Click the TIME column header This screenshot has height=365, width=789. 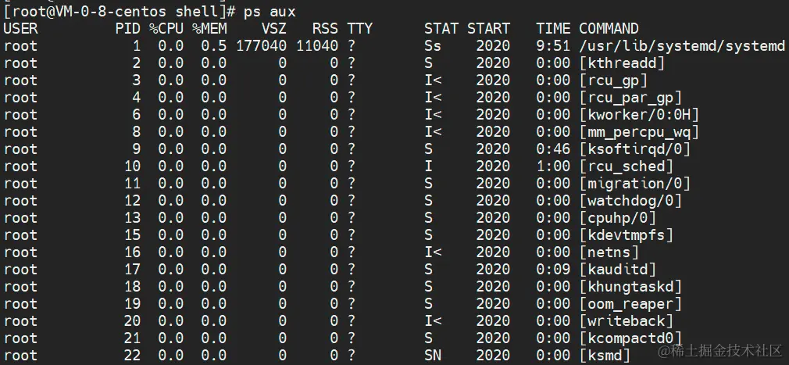click(553, 29)
